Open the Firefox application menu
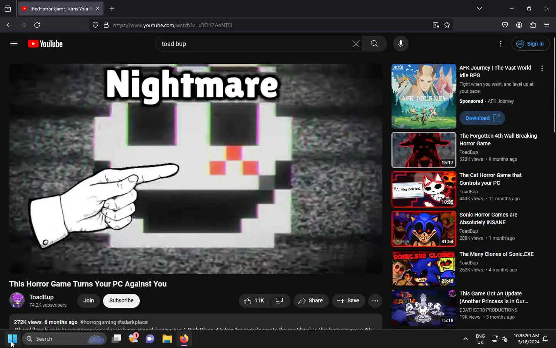 pos(547,25)
